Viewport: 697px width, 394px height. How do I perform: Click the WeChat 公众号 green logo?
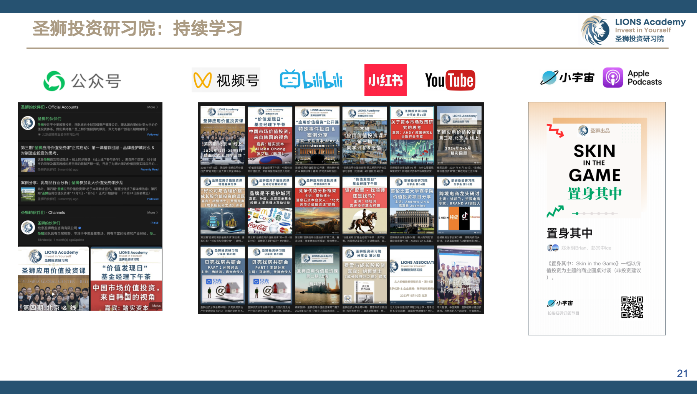tap(54, 81)
